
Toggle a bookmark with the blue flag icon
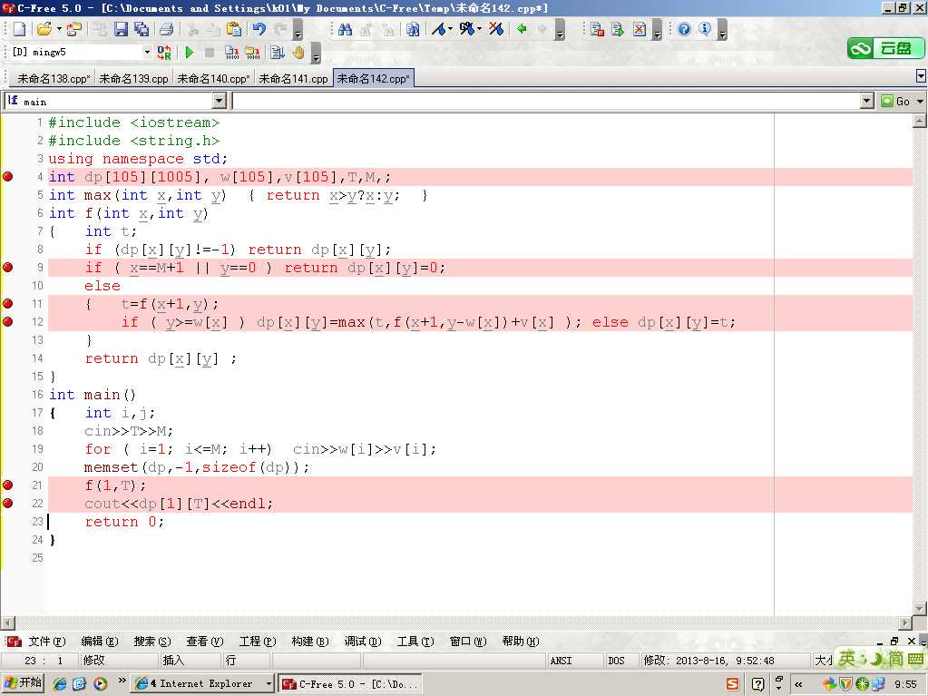click(x=438, y=29)
